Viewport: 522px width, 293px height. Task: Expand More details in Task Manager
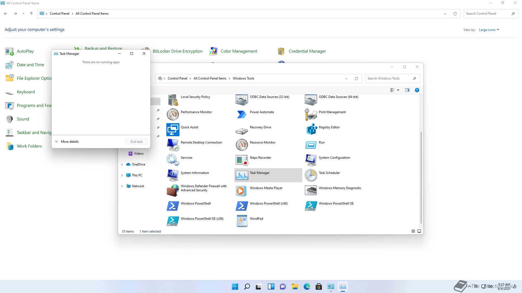pos(67,142)
